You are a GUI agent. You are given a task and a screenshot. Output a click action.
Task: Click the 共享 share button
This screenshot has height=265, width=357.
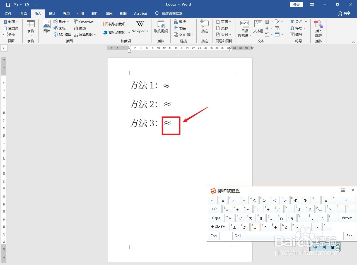click(x=344, y=13)
